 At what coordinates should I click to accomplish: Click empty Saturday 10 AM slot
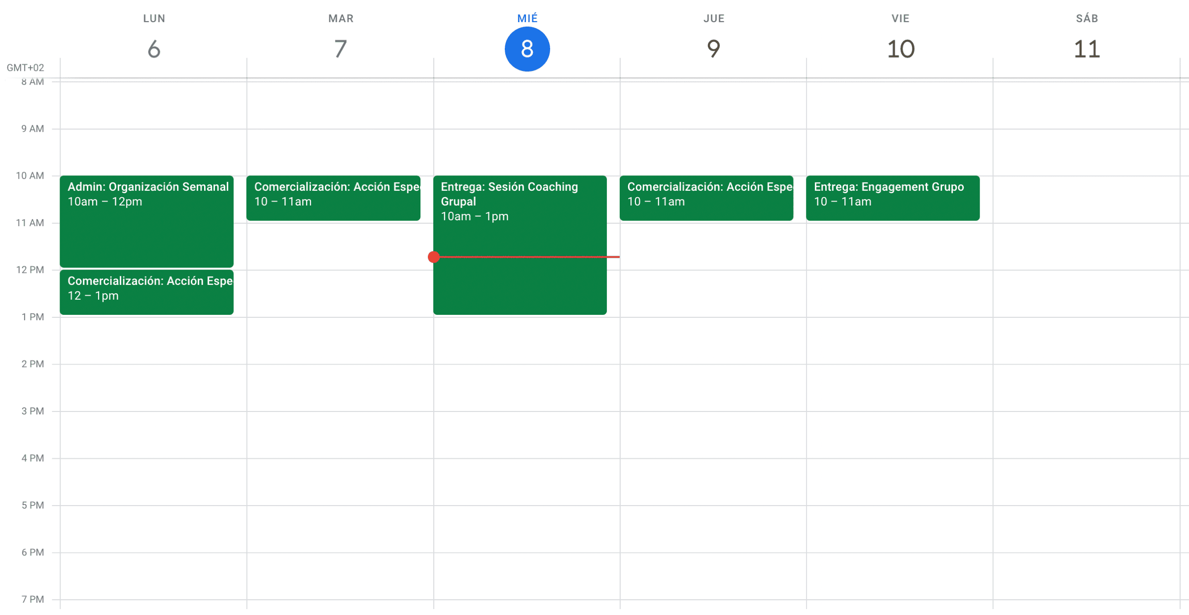(1086, 199)
